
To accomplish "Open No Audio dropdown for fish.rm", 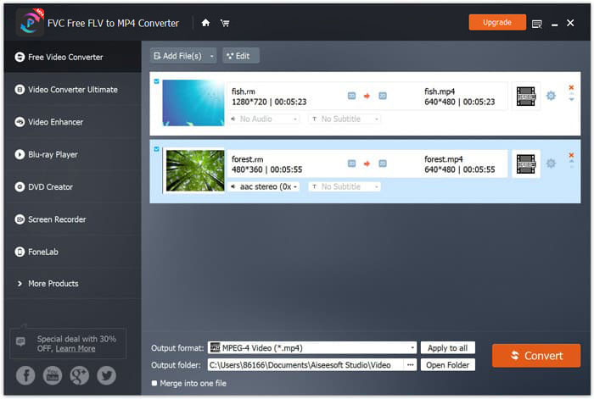I will [x=264, y=119].
